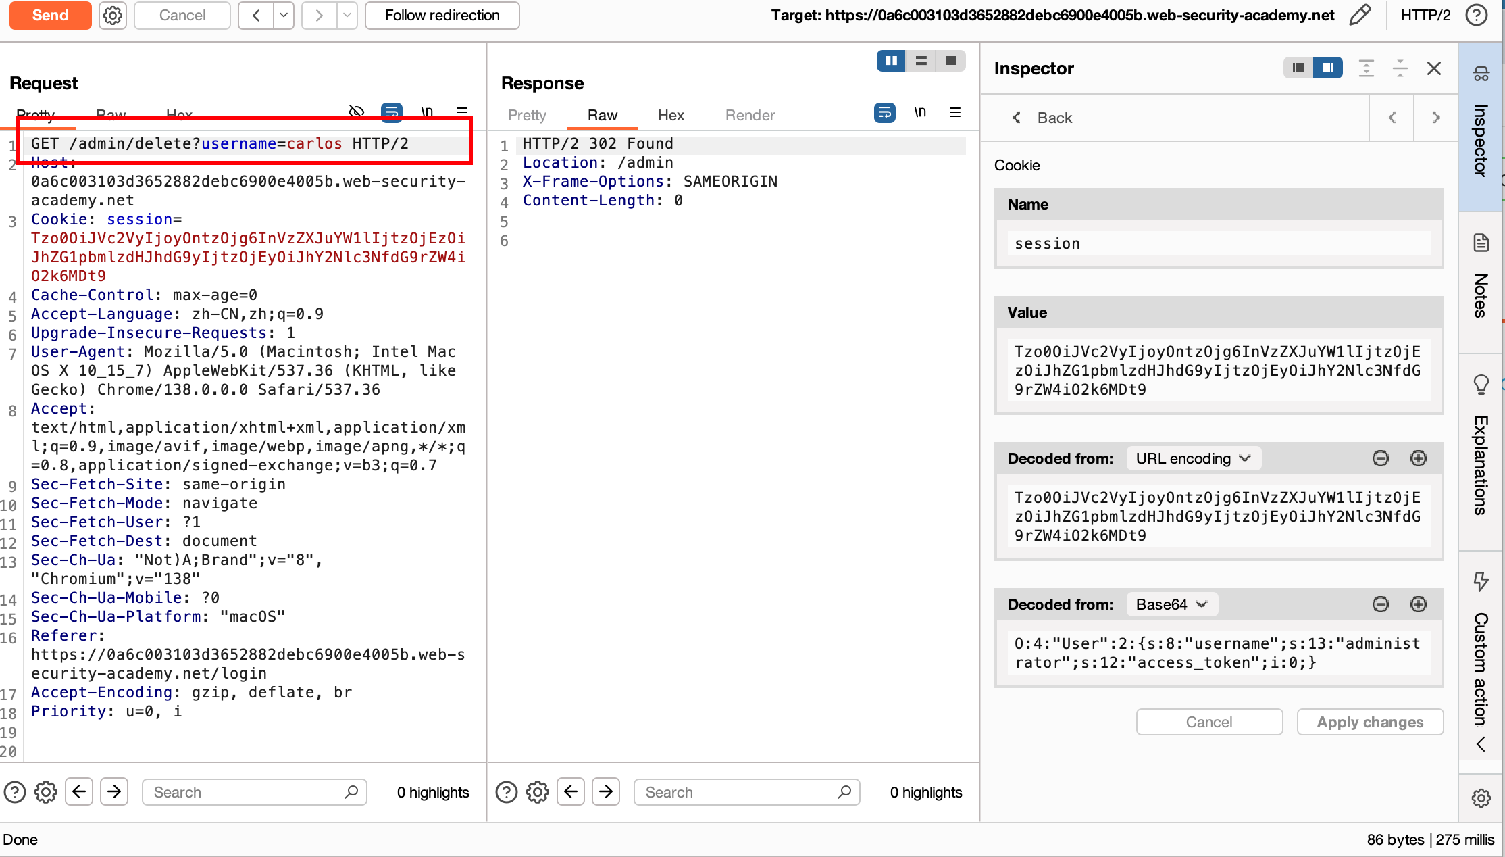Add decoding step after URL encoding
The image size is (1505, 857).
click(x=1418, y=458)
